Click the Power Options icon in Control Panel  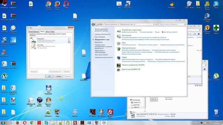point(118,49)
